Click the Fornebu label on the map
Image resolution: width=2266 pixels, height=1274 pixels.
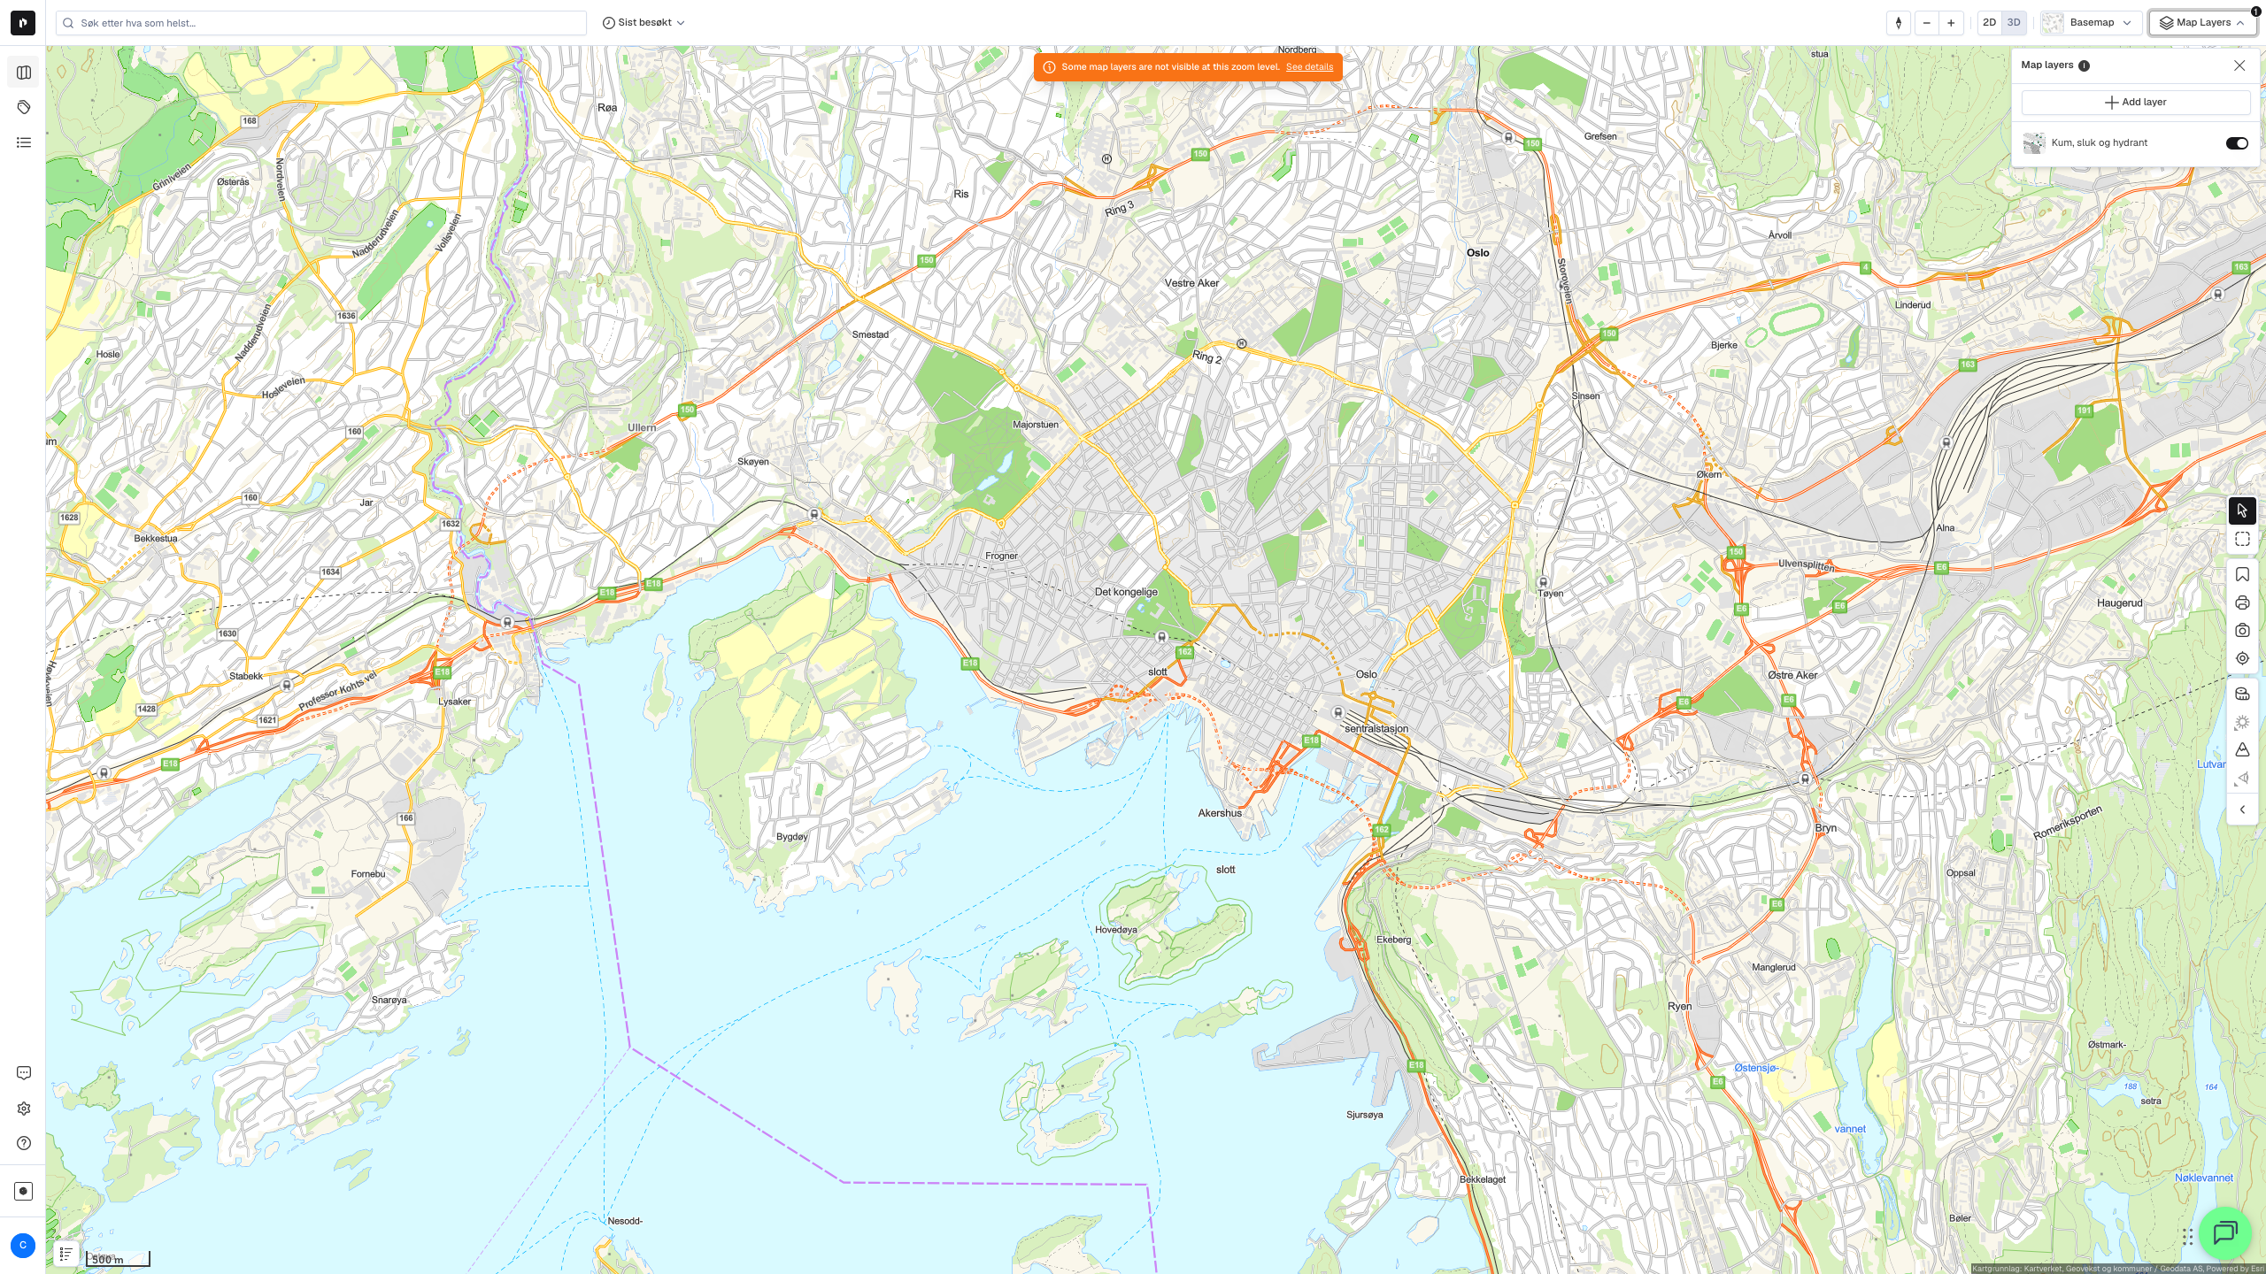368,874
